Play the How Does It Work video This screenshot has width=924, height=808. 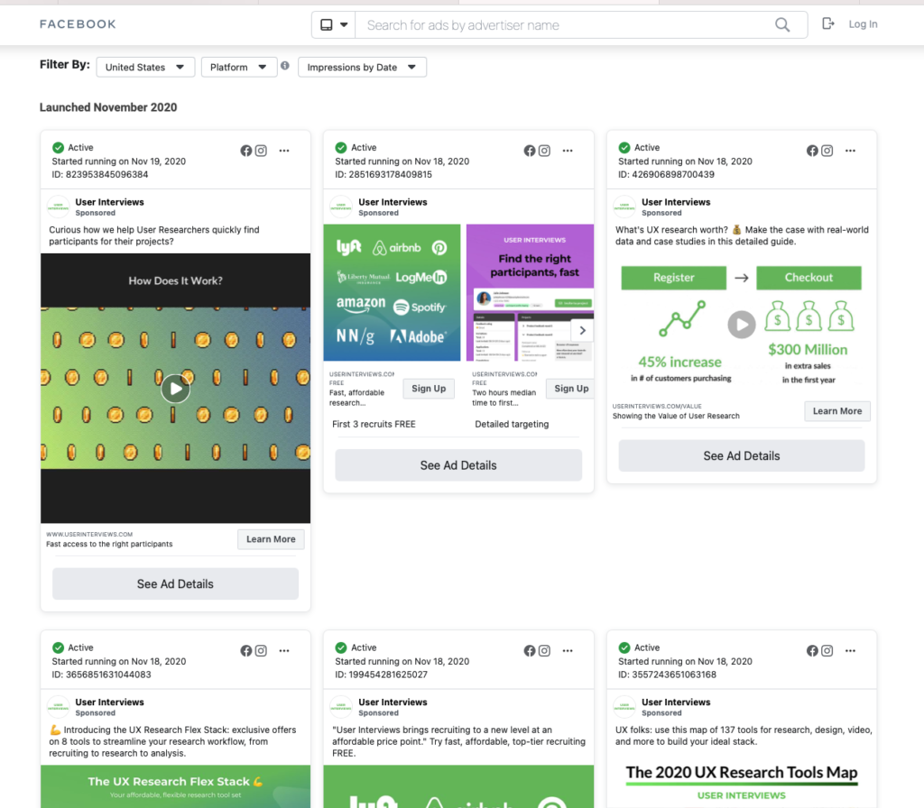click(x=175, y=389)
